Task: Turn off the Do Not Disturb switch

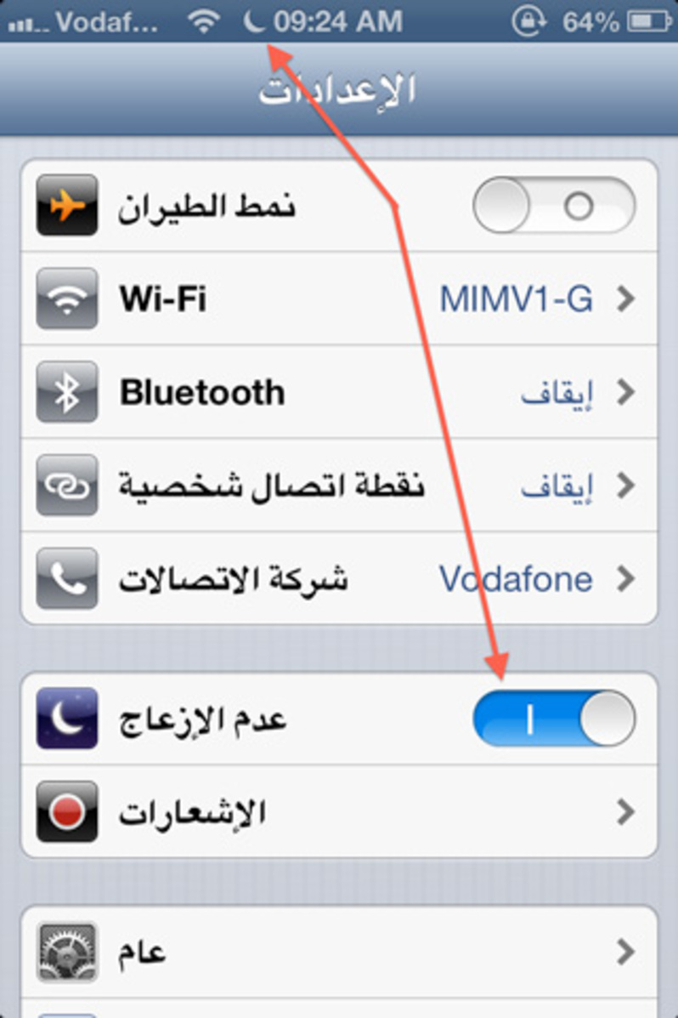Action: click(x=554, y=719)
